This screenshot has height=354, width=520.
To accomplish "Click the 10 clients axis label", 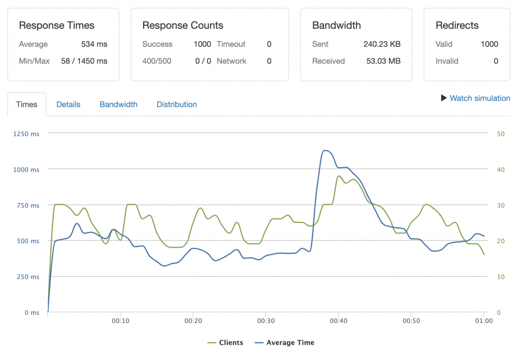I will 500,277.
